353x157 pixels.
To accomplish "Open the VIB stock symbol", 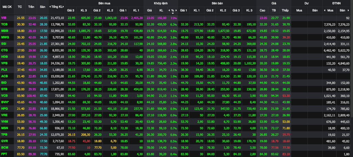I will (3, 18).
